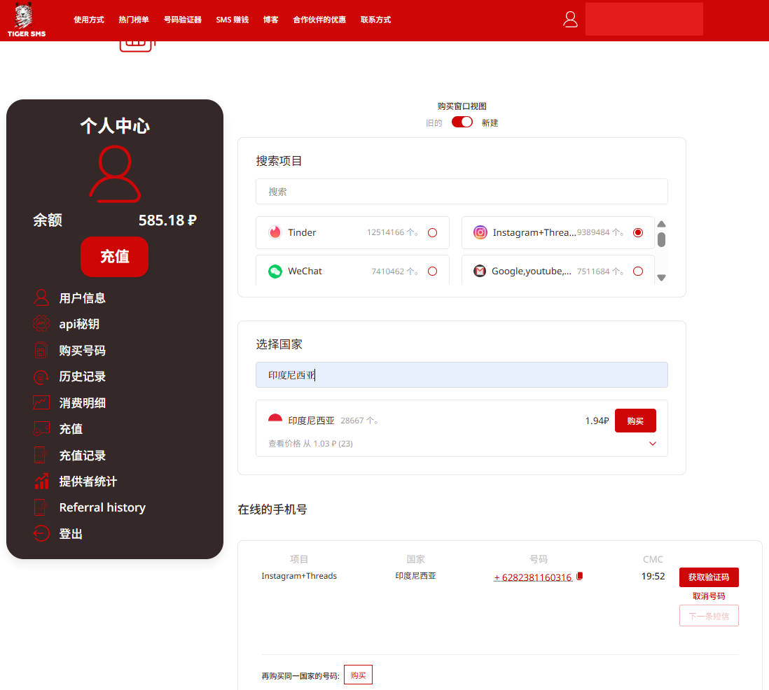769x690 pixels.
Task: Click the api秘钥 gear icon
Action: coord(41,323)
